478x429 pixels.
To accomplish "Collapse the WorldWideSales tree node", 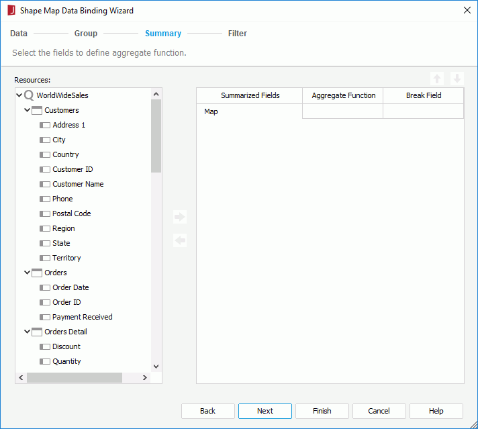I will [x=19, y=95].
